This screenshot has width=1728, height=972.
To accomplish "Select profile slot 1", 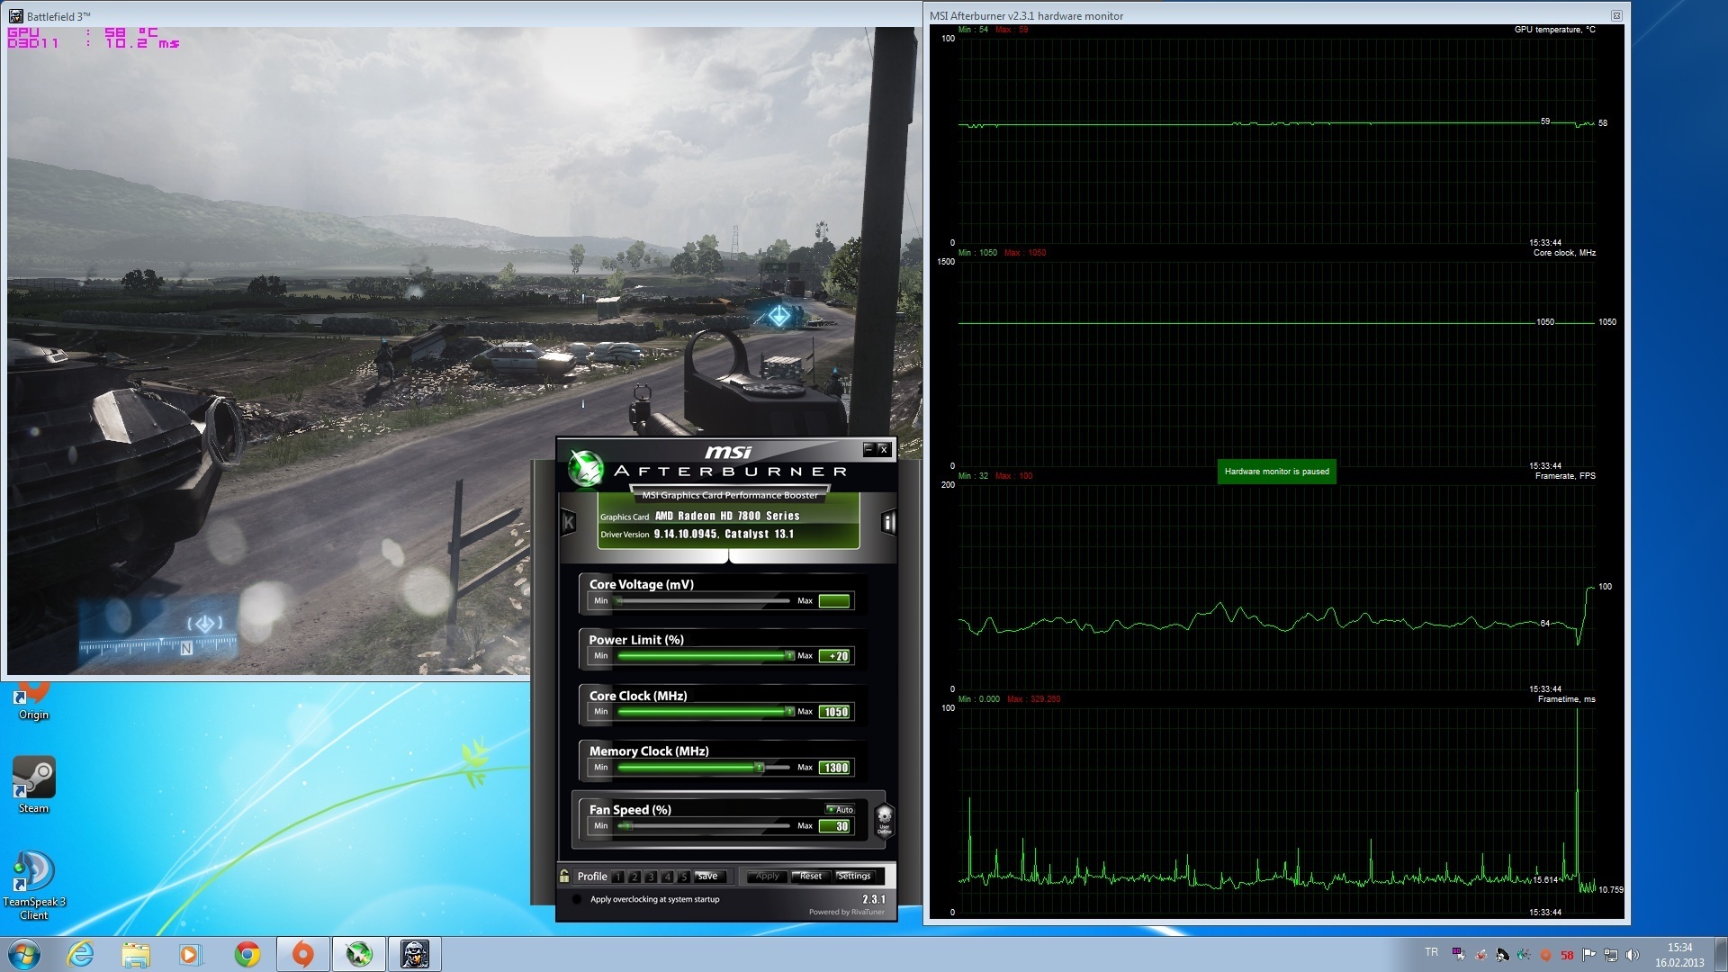I will coord(618,877).
